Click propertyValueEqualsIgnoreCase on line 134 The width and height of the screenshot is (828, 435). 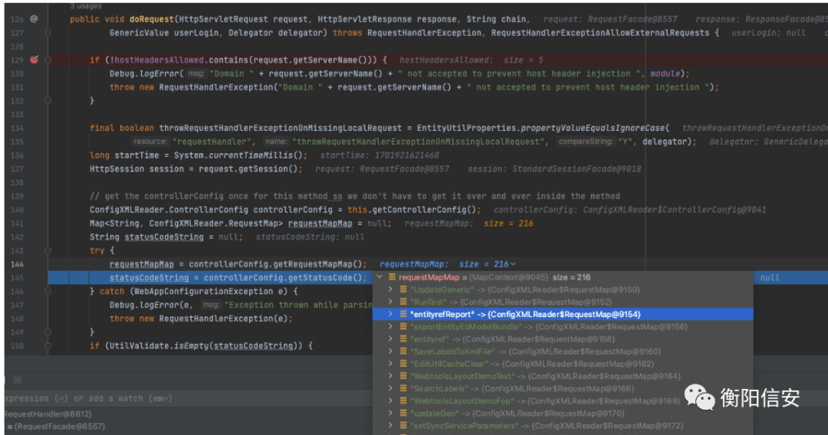[593, 128]
